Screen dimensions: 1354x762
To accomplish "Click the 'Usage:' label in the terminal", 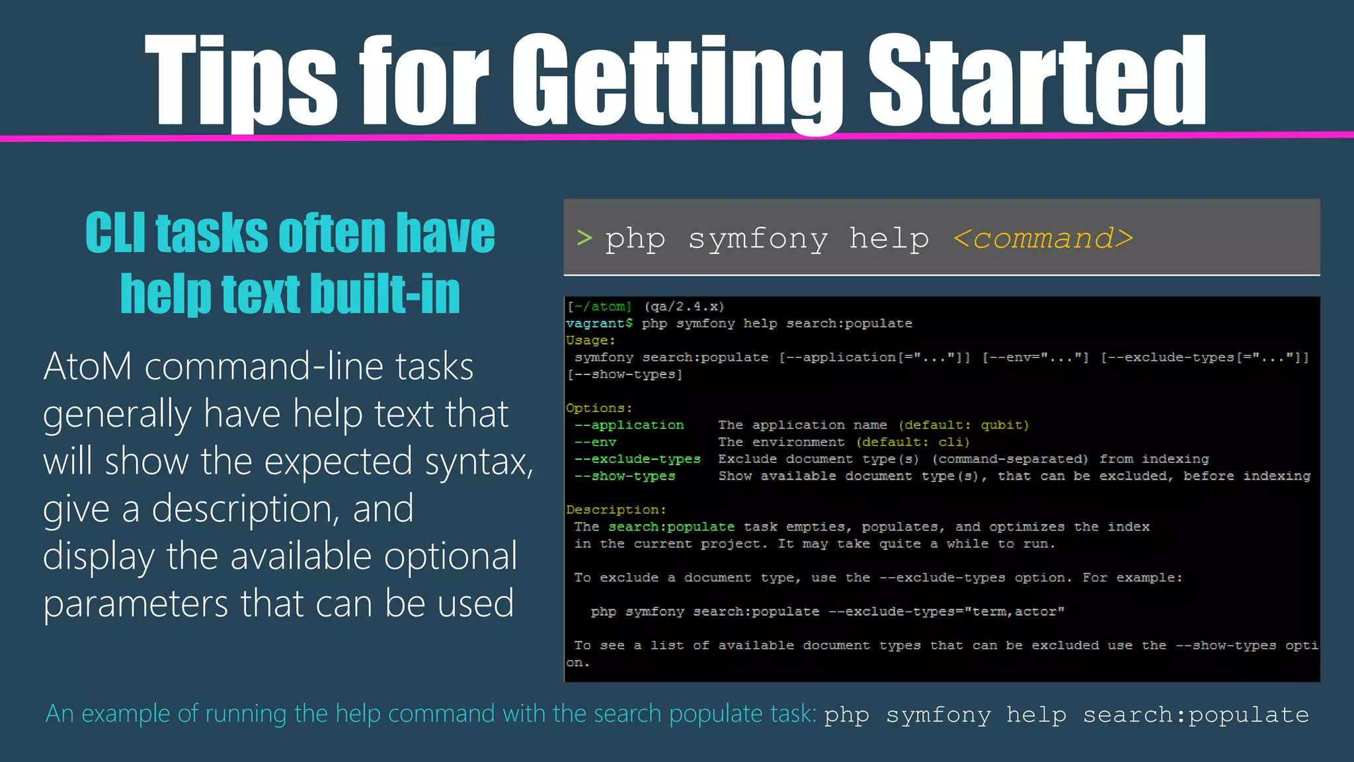I will pyautogui.click(x=590, y=341).
